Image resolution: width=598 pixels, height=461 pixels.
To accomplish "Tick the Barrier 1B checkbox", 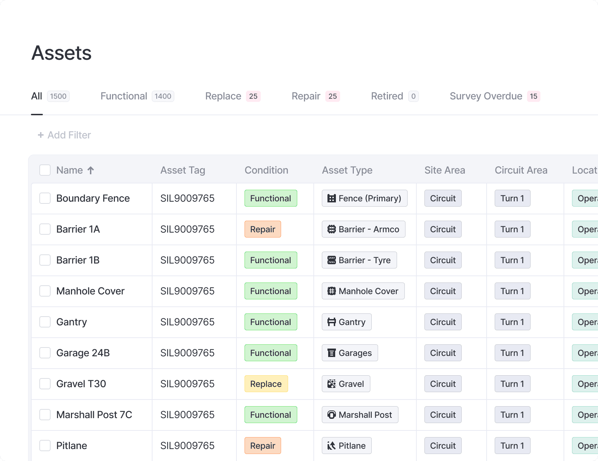I will click(x=45, y=260).
